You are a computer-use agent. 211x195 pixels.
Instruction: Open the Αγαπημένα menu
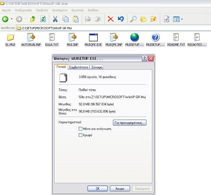60,10
